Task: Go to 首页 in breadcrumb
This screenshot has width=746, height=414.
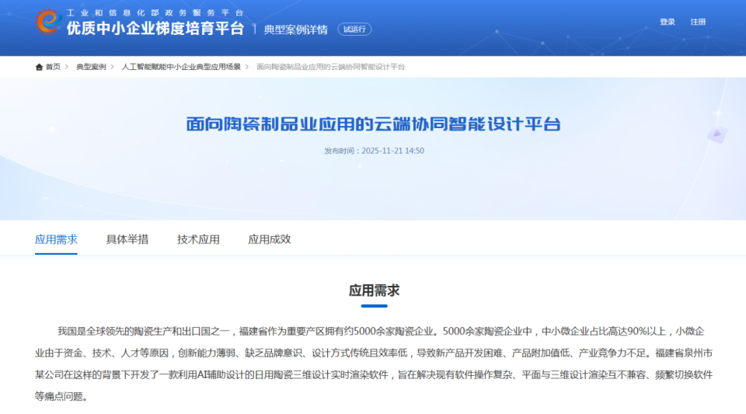Action: (x=53, y=67)
